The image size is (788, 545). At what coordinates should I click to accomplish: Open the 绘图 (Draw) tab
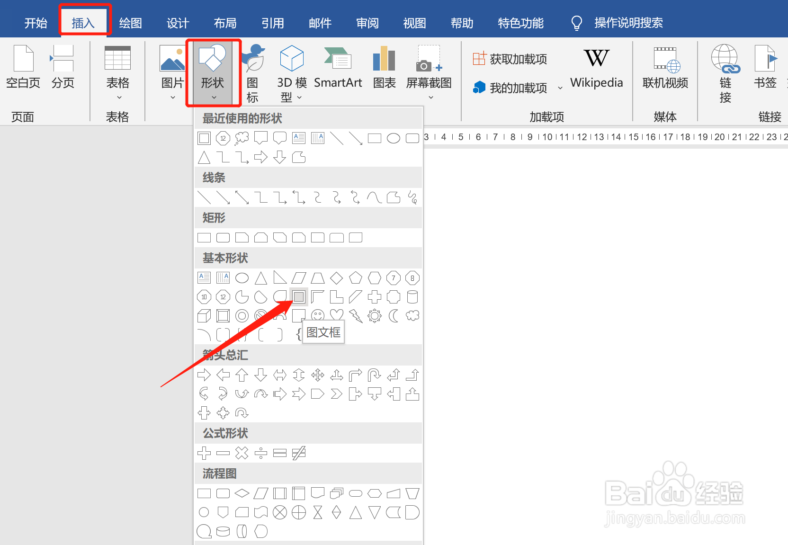[131, 23]
